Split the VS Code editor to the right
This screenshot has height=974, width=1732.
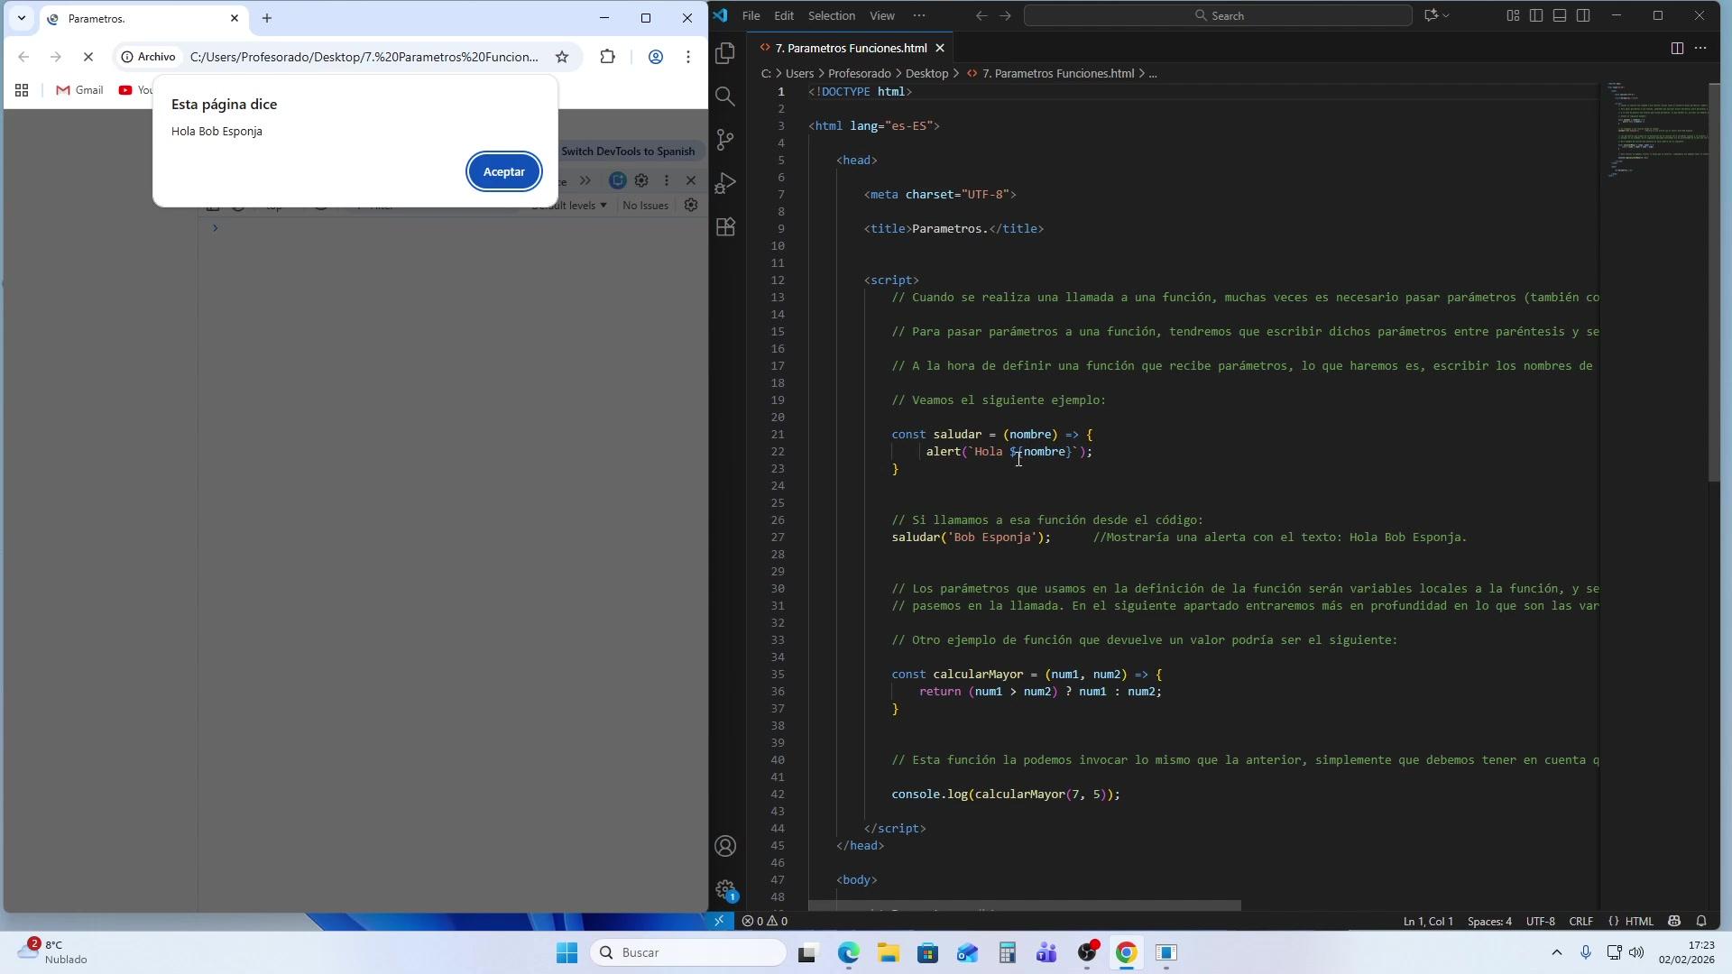[1677, 48]
